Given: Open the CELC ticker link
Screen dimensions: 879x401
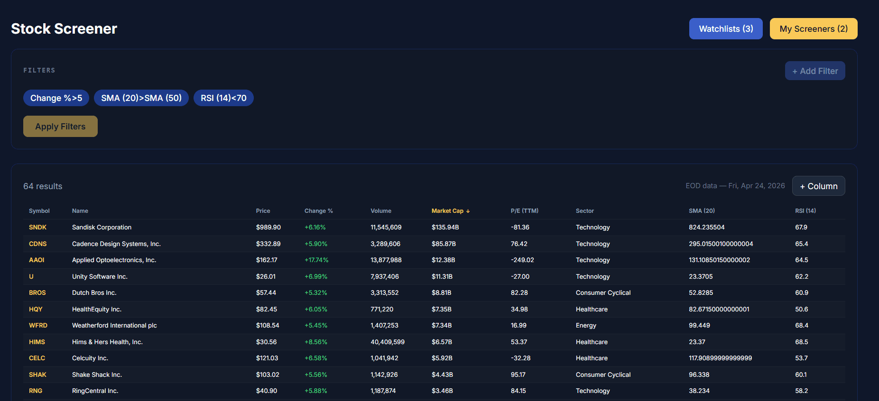Looking at the screenshot, I should 37,358.
